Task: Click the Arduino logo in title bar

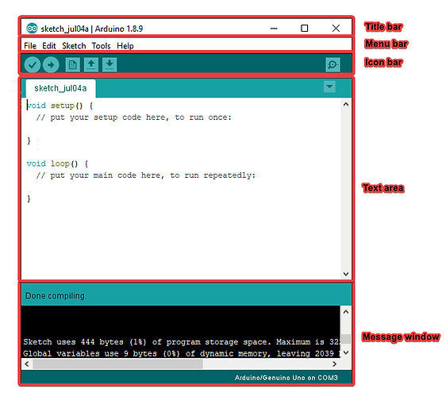Action: [x=32, y=29]
